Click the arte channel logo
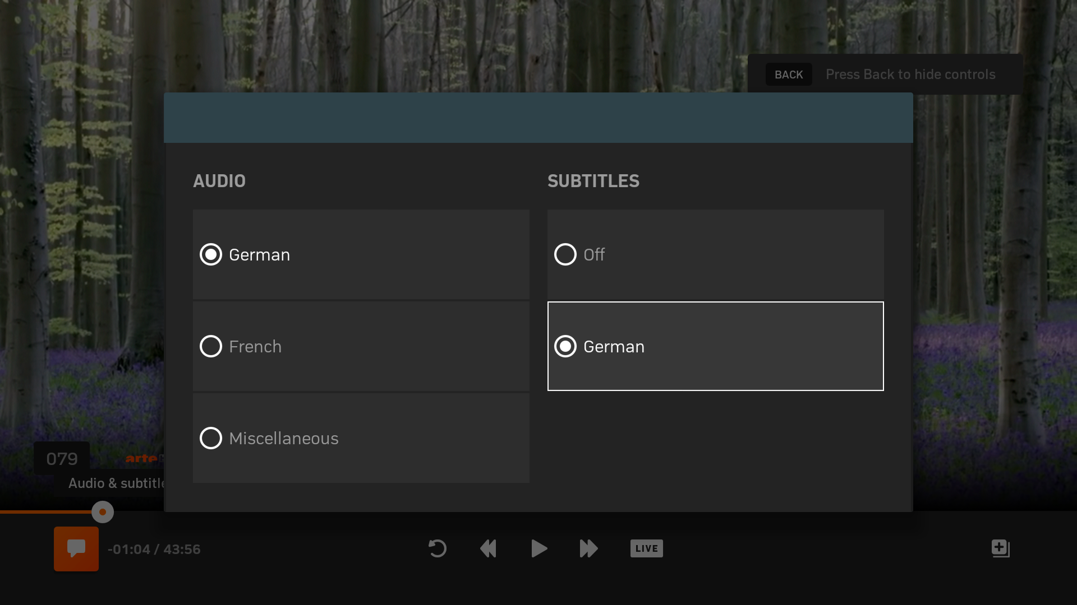 pos(144,459)
